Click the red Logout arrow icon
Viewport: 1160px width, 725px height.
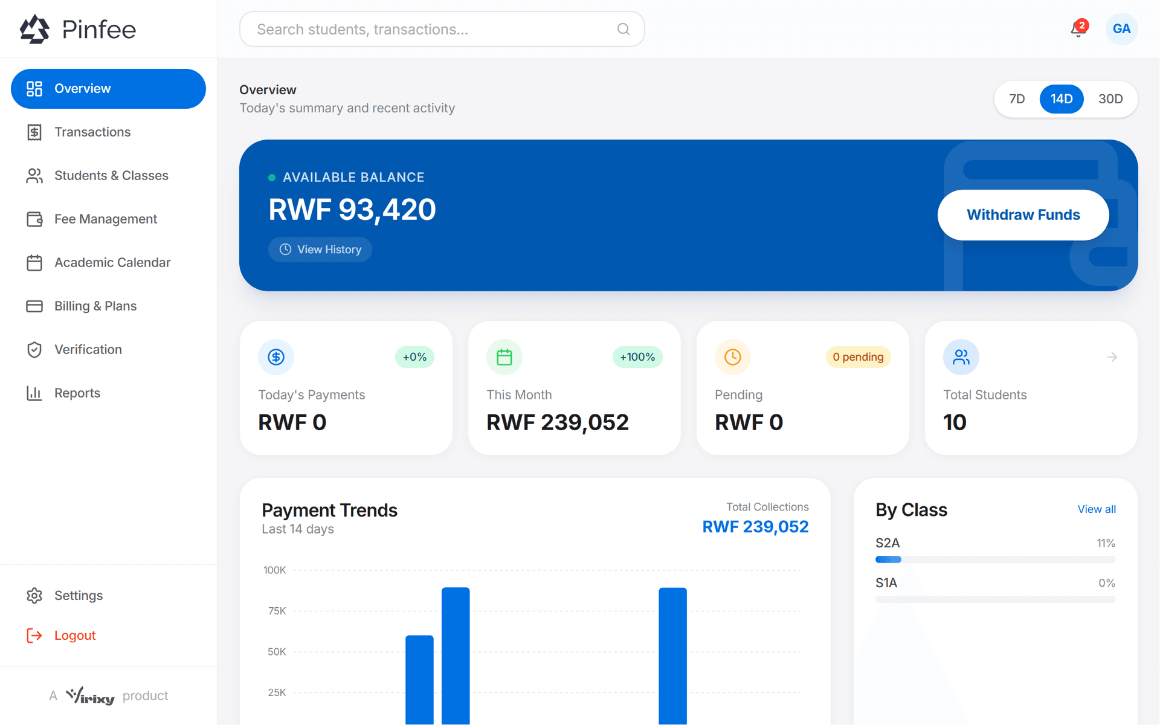(34, 636)
